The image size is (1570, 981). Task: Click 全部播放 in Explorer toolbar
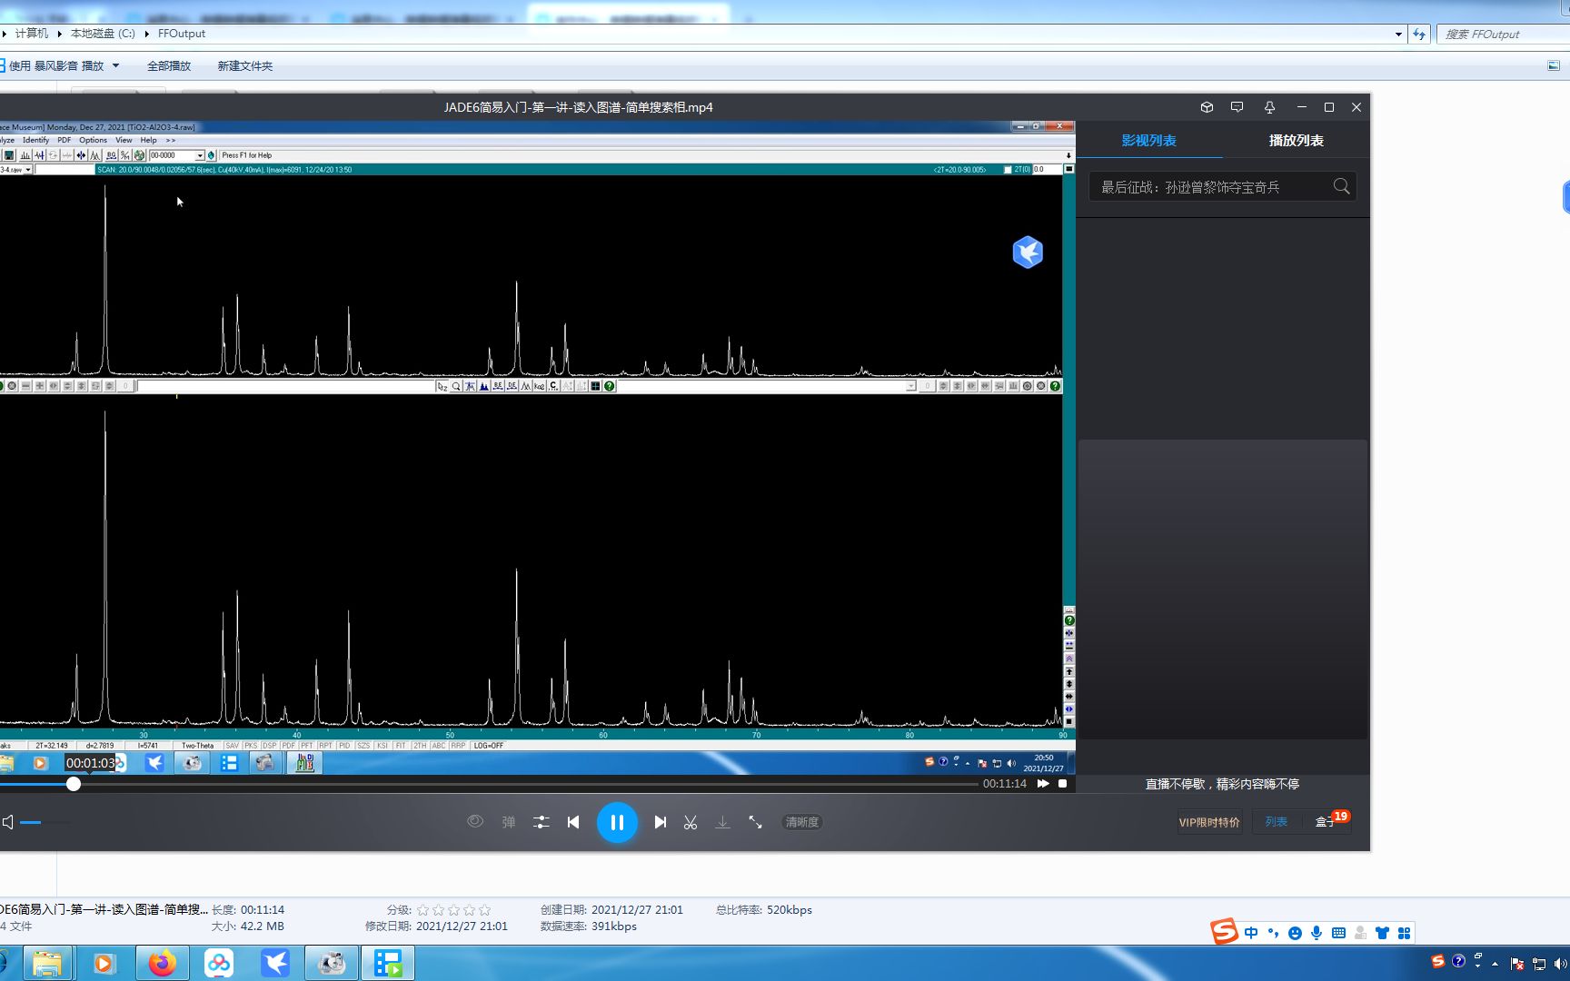coord(169,66)
